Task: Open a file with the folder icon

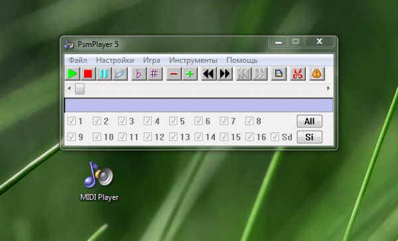Action: (120, 74)
